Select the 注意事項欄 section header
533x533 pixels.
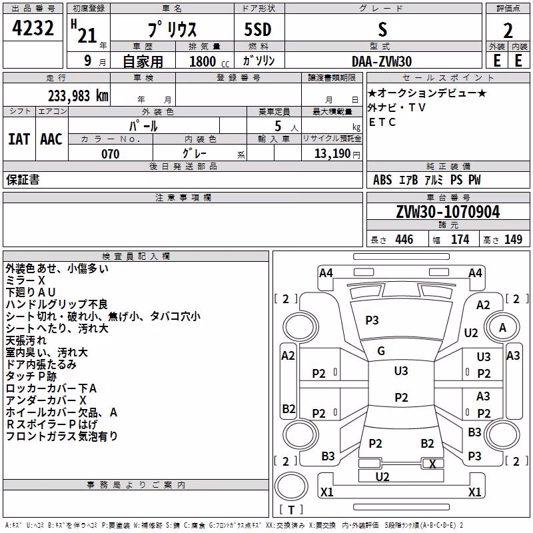point(183,197)
